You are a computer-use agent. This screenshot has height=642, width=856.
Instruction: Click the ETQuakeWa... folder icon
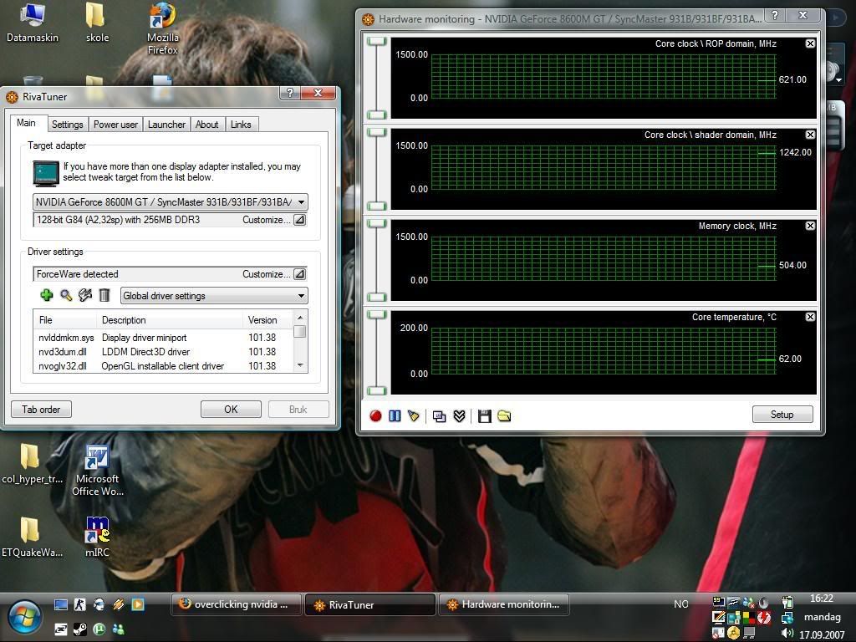tap(32, 537)
